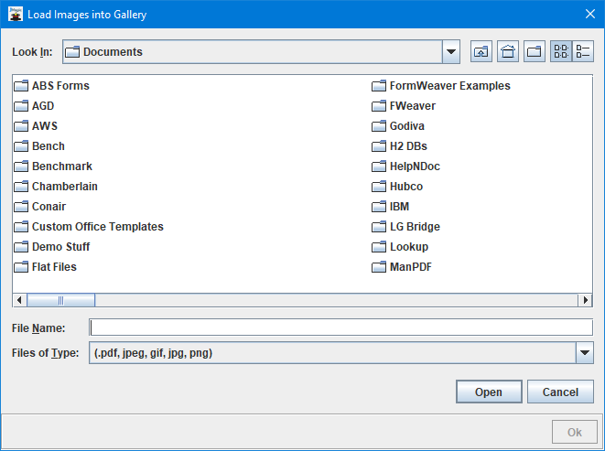Create a new folder using toolbar icon
Viewport: 605px width, 451px height.
click(x=535, y=51)
